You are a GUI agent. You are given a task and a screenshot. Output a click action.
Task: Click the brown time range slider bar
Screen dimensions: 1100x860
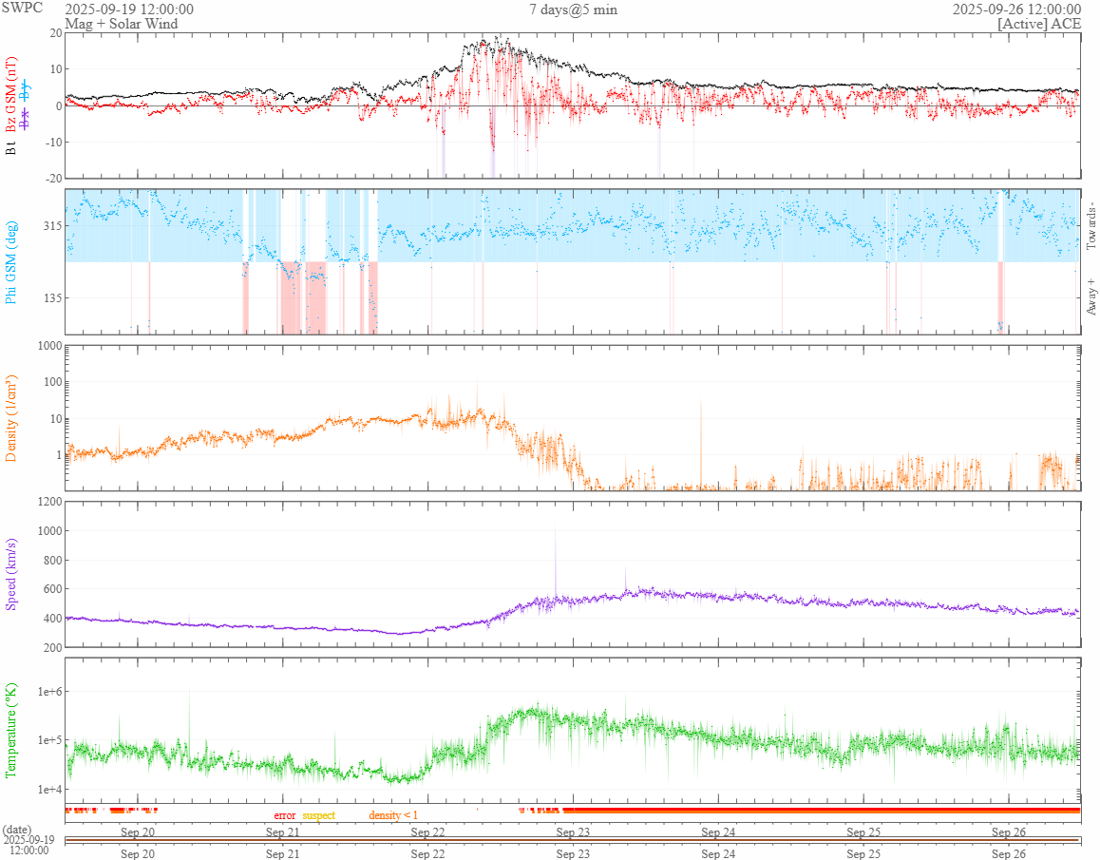point(573,840)
